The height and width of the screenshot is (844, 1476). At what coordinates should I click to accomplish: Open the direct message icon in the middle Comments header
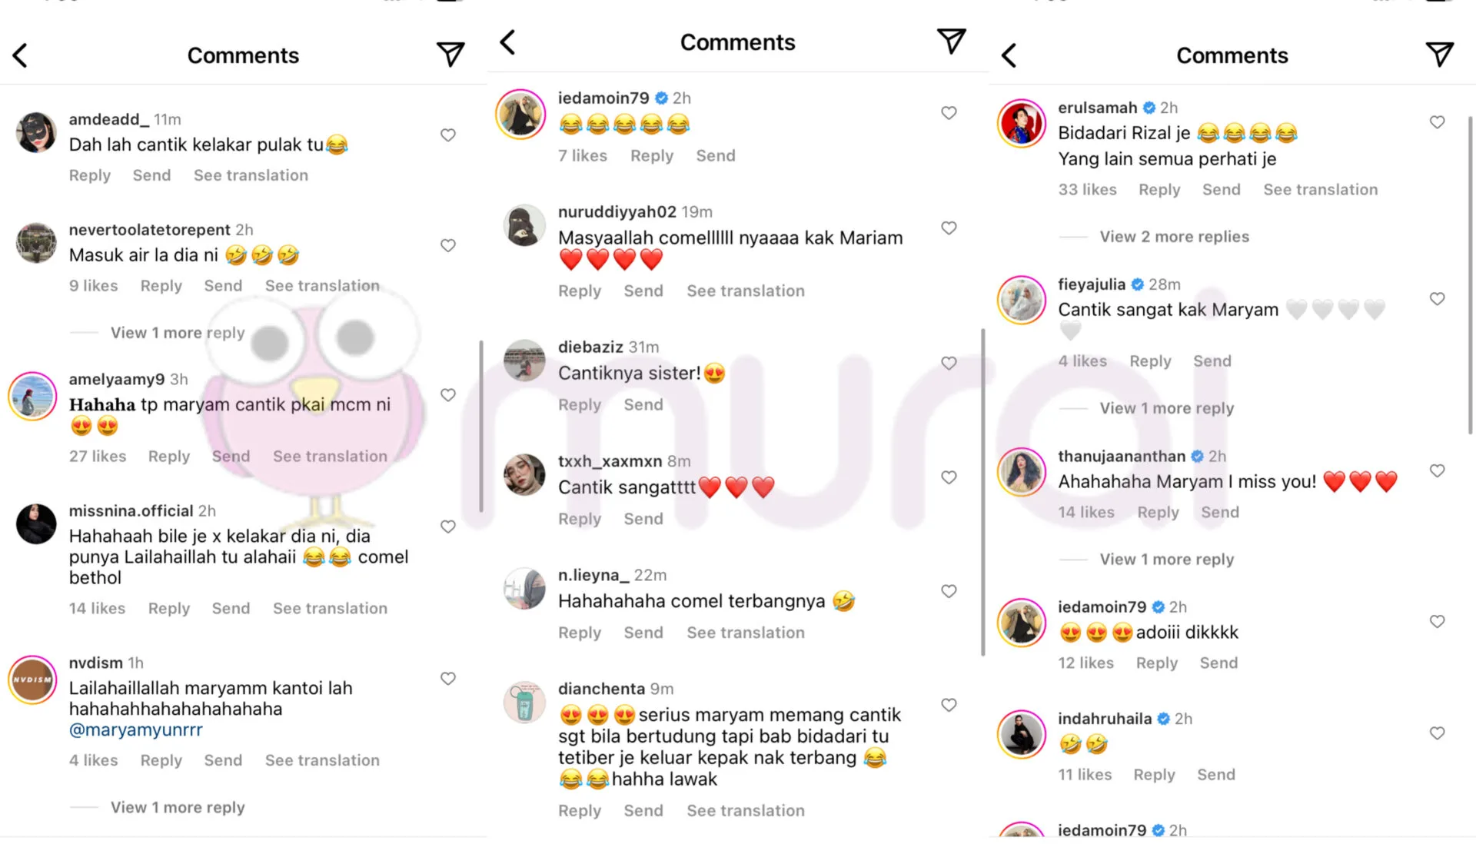click(951, 41)
